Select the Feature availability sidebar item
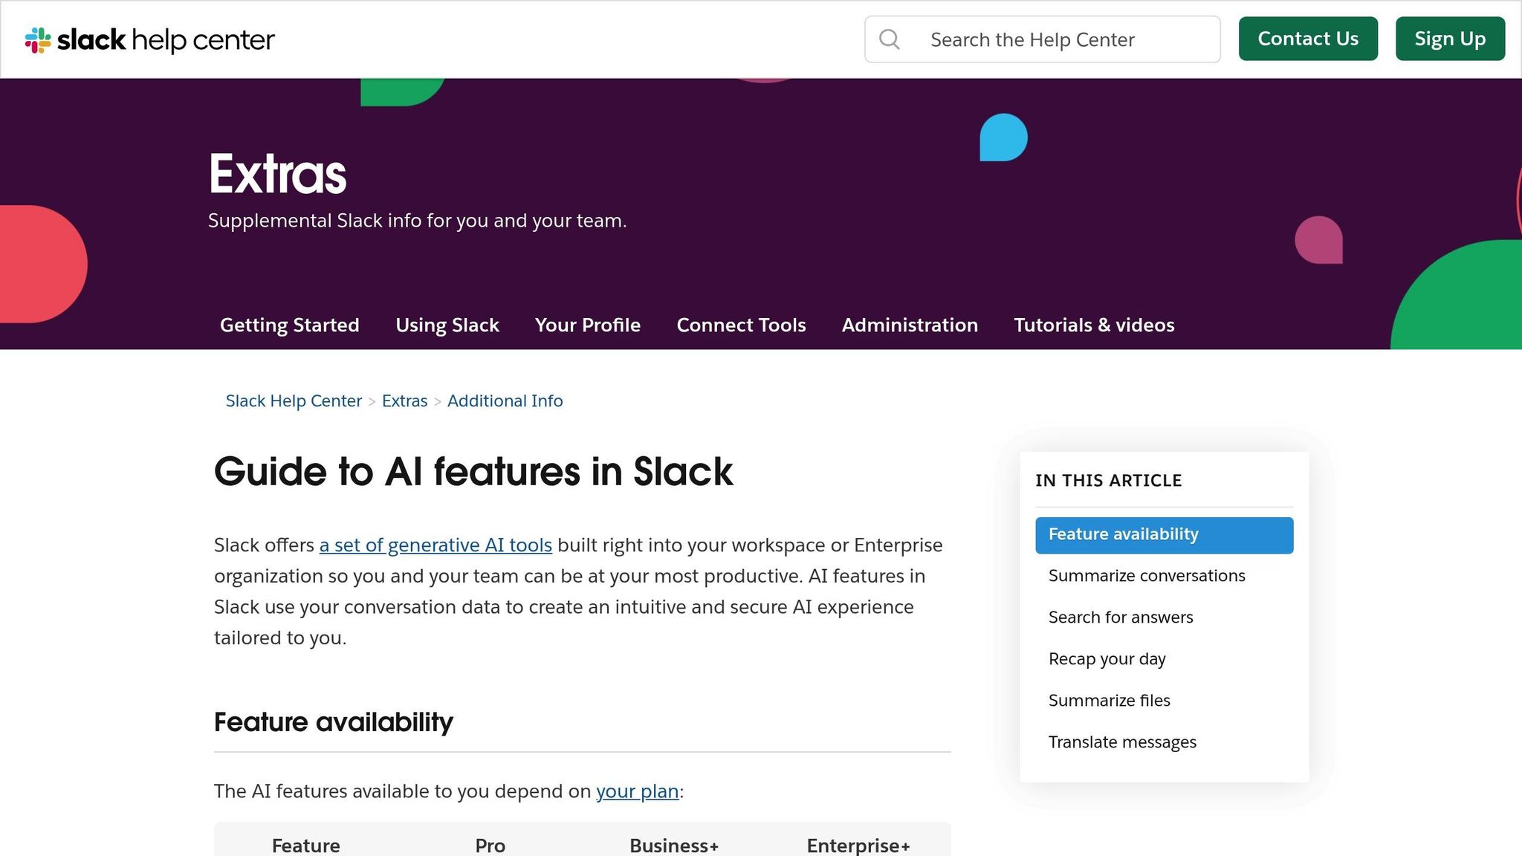1522x856 pixels. 1123,534
